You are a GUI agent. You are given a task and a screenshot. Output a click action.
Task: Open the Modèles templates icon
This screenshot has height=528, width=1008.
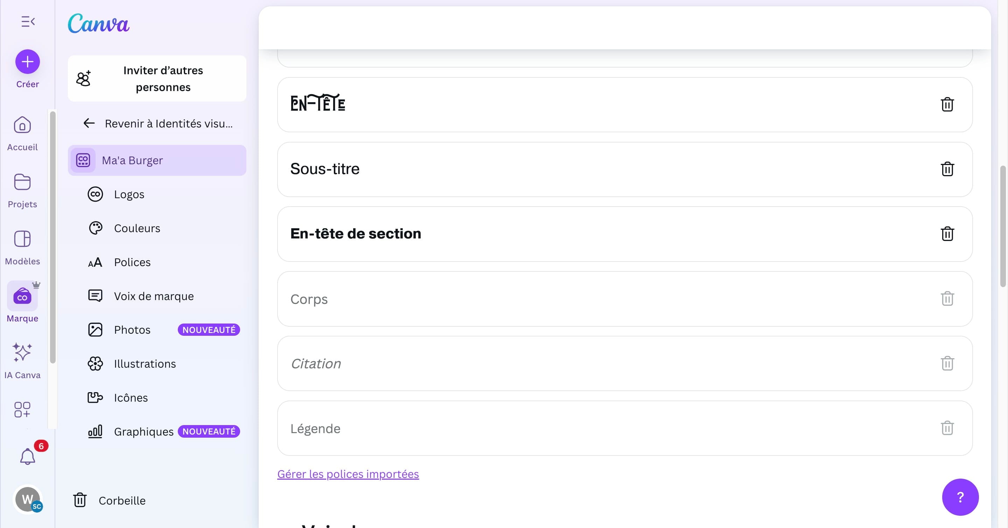click(22, 239)
